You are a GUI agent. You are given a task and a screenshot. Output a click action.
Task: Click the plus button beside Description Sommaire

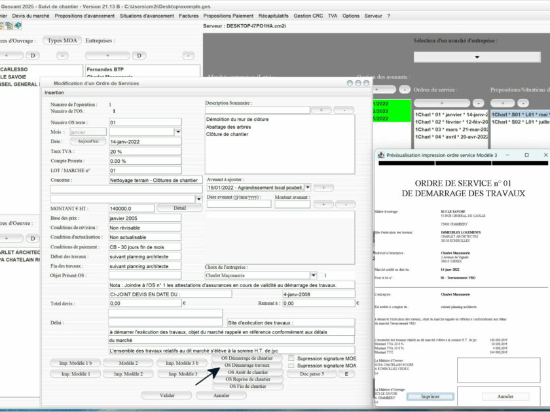click(x=321, y=110)
